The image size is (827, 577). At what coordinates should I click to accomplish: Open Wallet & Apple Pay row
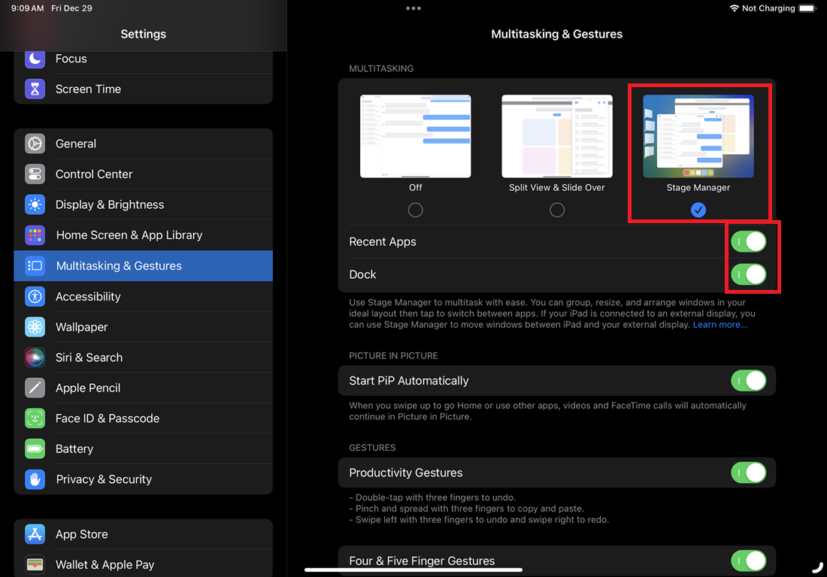tap(144, 564)
